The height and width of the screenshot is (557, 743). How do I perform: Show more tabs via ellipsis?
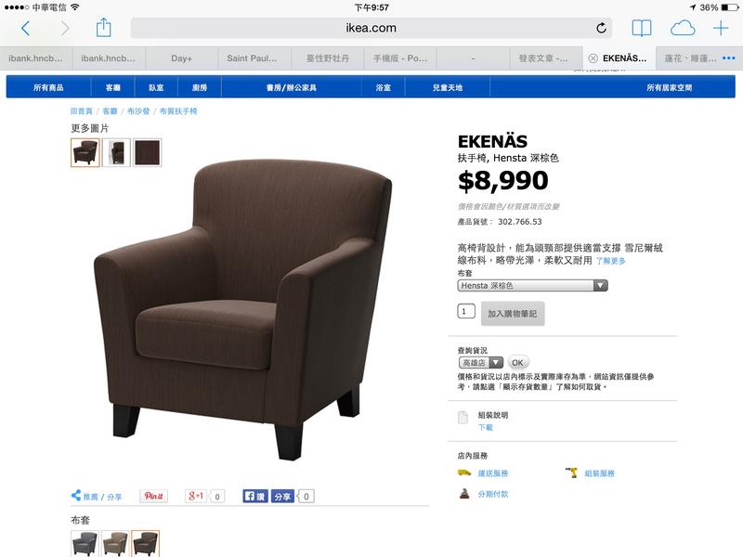coord(729,58)
